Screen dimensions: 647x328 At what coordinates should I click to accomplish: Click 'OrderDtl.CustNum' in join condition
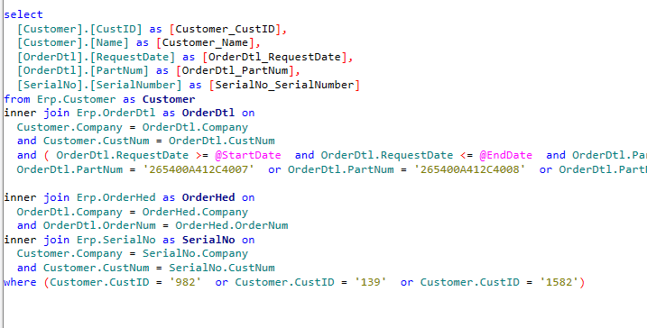coord(222,141)
